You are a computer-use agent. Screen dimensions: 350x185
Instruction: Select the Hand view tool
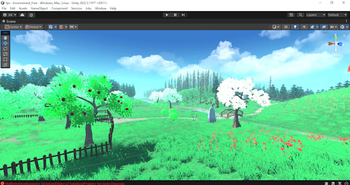pos(6,38)
